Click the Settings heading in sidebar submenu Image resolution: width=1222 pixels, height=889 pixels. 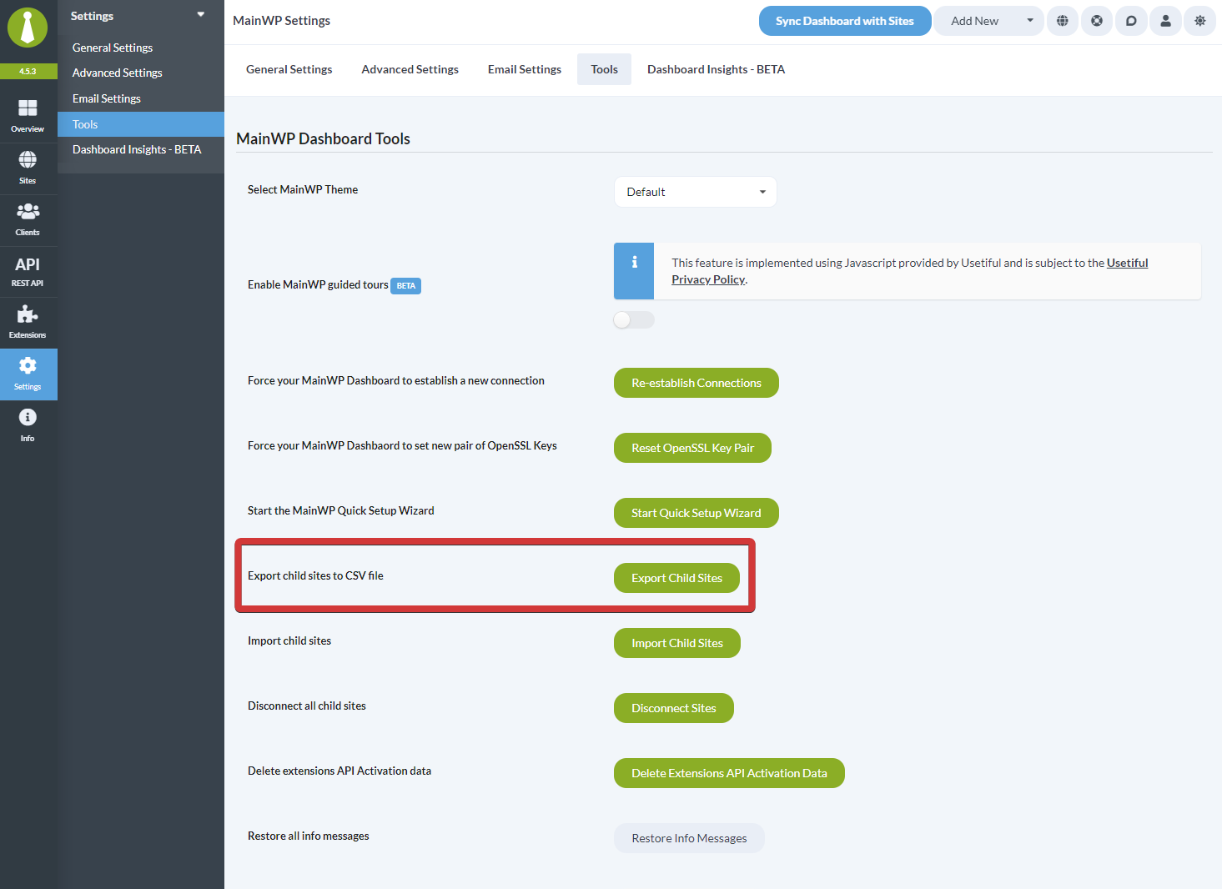[x=92, y=16]
